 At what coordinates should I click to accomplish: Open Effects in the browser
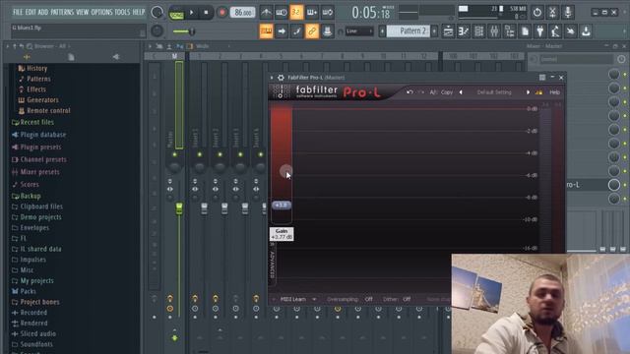(x=35, y=89)
